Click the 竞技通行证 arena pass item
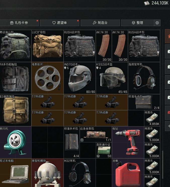The height and width of the screenshot is (187, 170). point(104,150)
